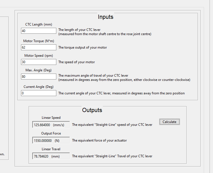Click the 'Max. Angle (Deg)' label
This screenshot has height=173, width=213.
pos(39,70)
